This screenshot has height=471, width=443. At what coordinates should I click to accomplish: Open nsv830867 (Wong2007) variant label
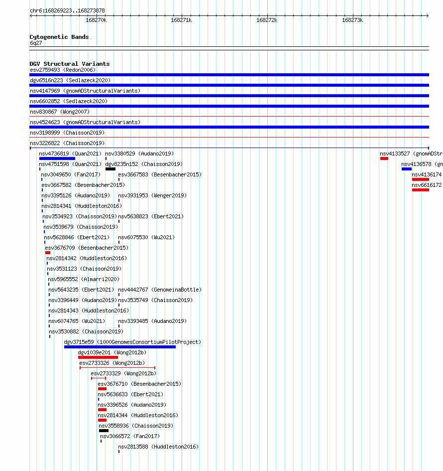pos(60,112)
